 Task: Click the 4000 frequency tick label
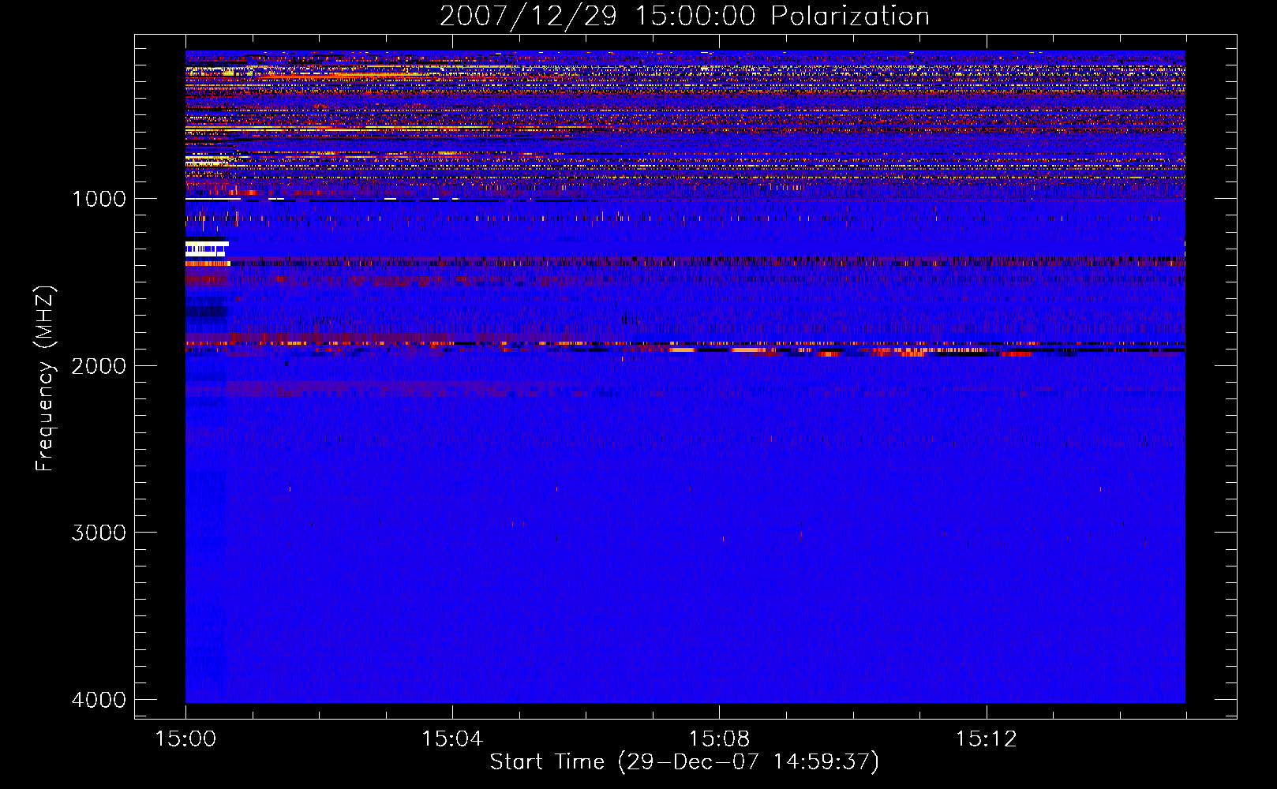[99, 699]
